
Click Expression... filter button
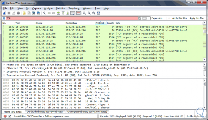click(x=158, y=18)
